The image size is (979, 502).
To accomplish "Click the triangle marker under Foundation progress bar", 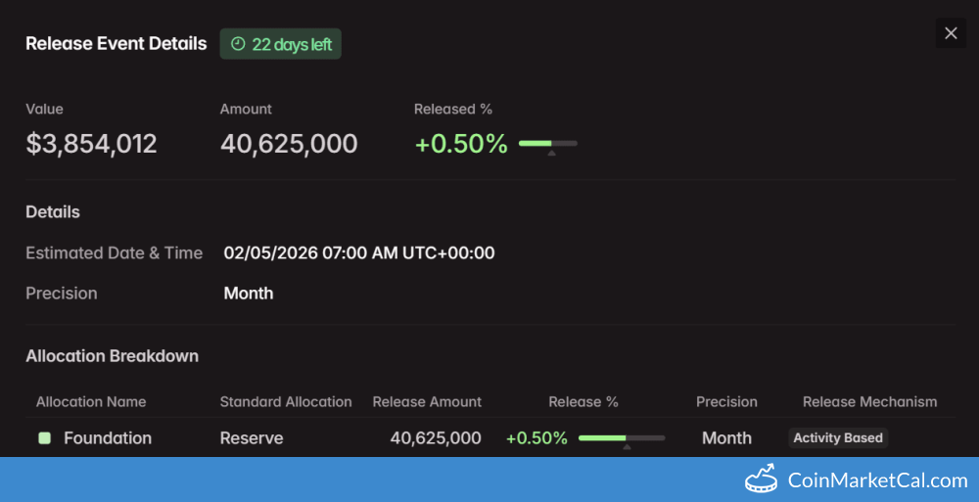I will (x=627, y=447).
